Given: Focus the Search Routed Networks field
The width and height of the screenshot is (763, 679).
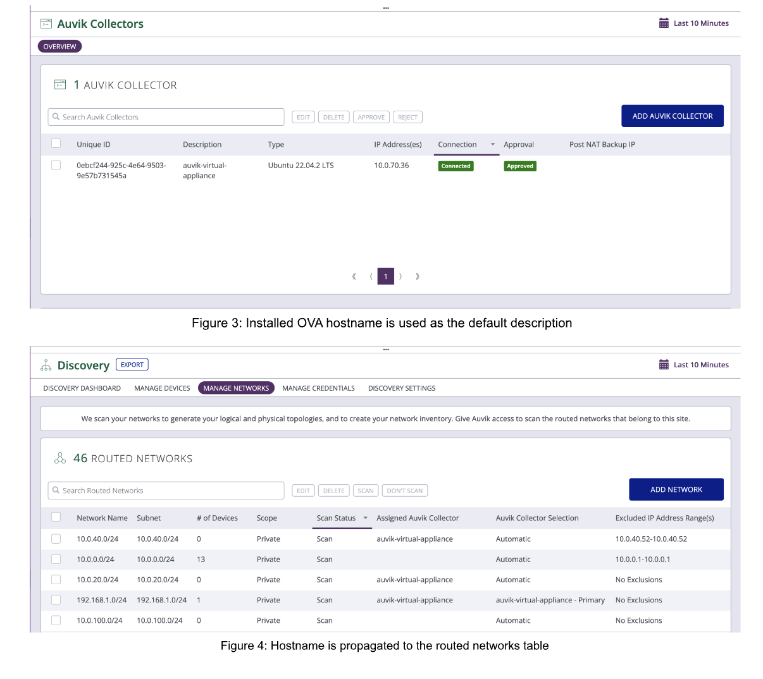Looking at the screenshot, I should pyautogui.click(x=166, y=491).
